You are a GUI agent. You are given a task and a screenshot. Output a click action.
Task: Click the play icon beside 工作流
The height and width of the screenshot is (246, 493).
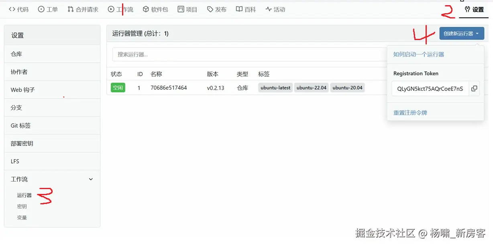[x=111, y=9]
